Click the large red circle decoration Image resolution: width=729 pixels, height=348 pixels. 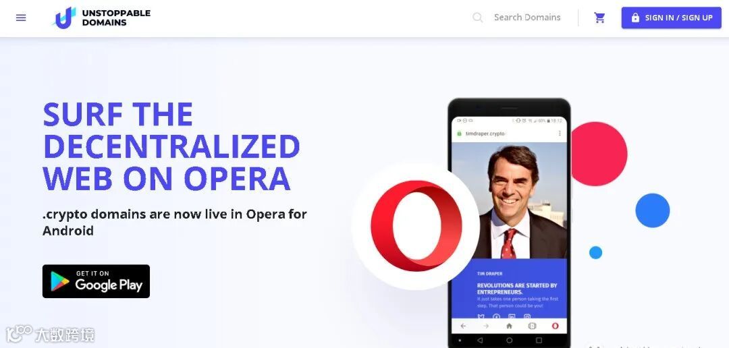[x=599, y=154]
